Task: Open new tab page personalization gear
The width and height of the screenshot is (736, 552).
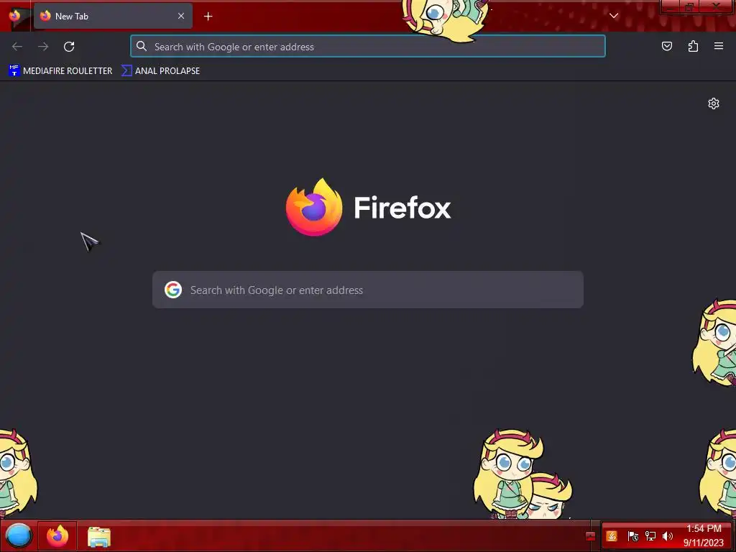Action: (714, 103)
